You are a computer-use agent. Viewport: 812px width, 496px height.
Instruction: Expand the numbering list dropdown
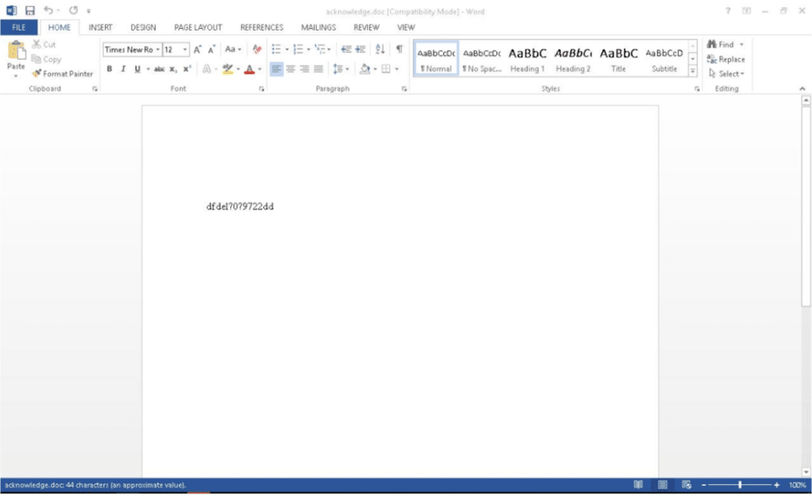point(308,49)
